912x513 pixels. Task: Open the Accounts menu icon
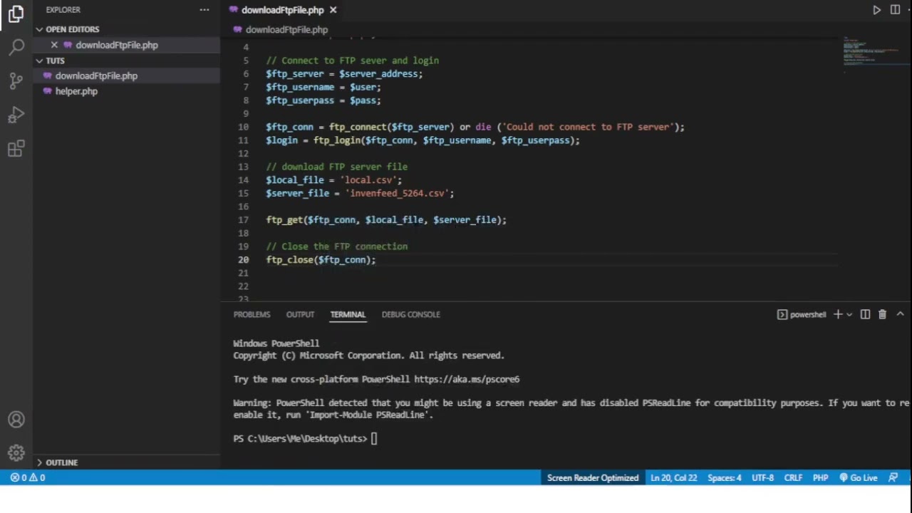tap(16, 420)
